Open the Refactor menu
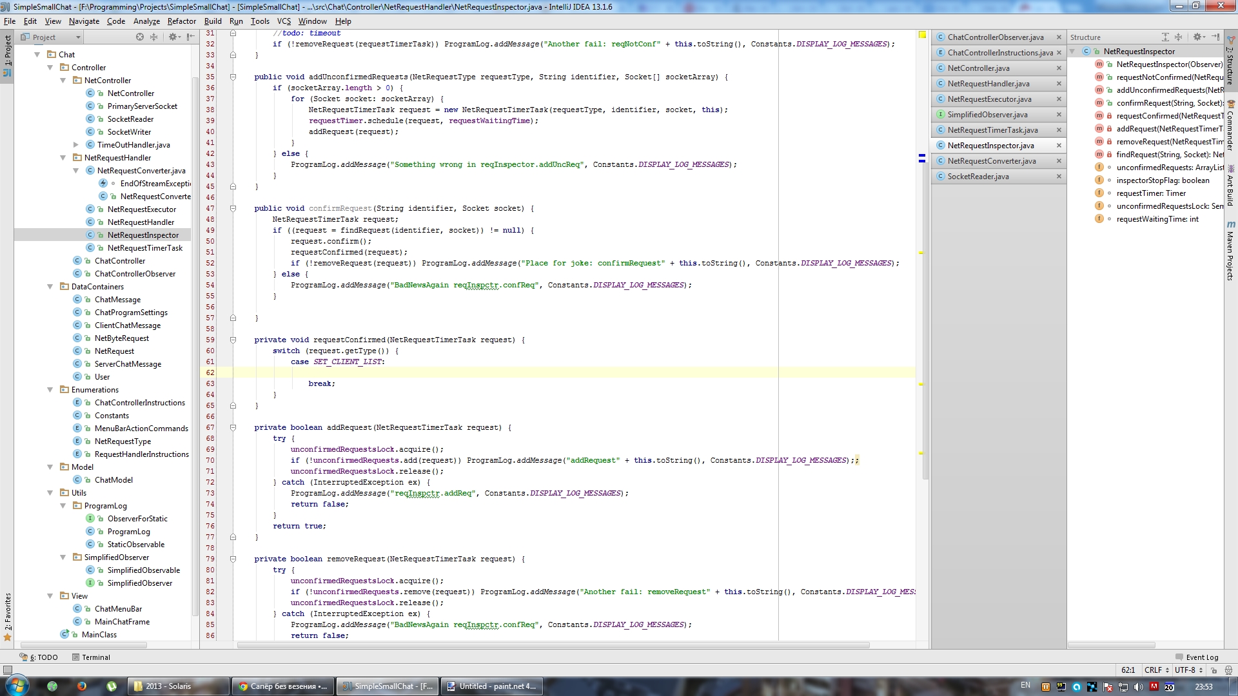 [x=181, y=21]
